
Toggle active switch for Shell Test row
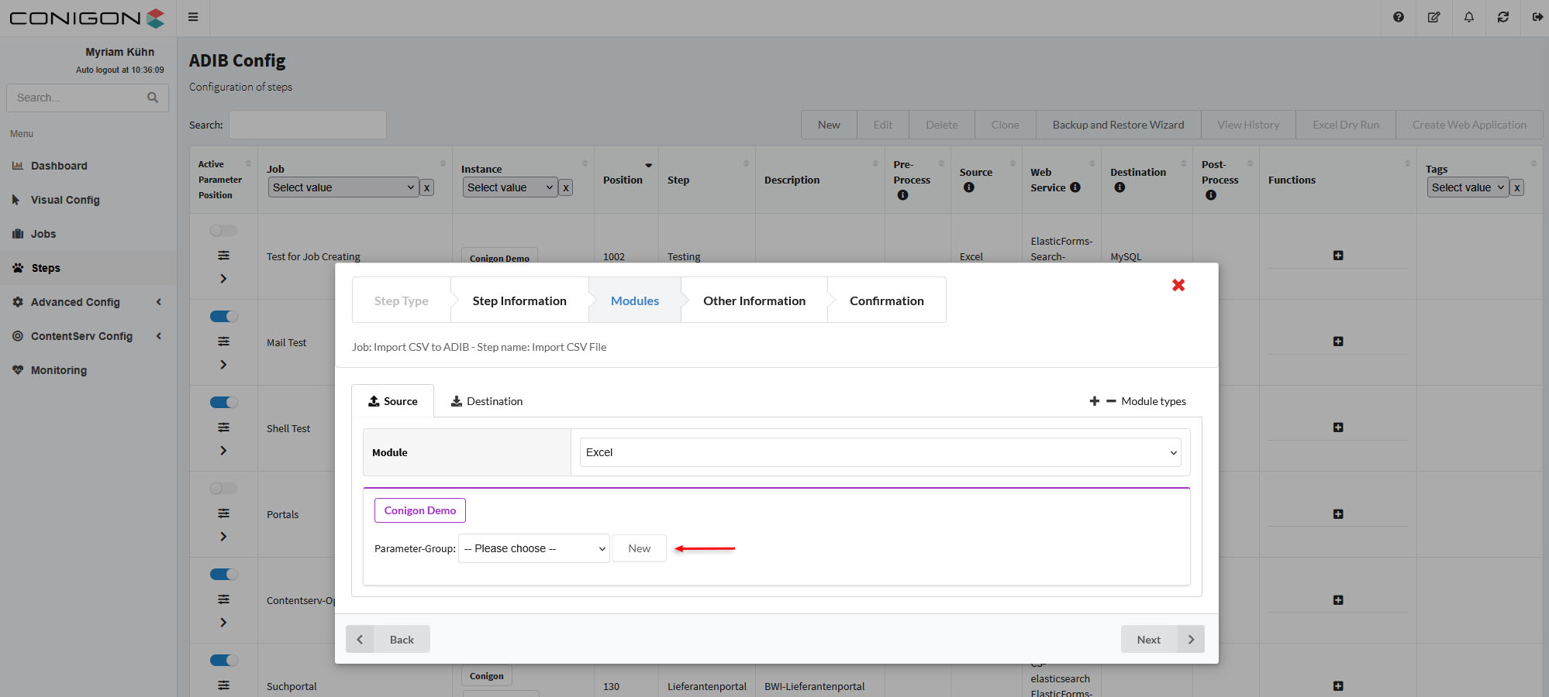click(x=223, y=402)
